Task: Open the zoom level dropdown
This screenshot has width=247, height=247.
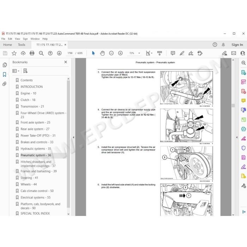Action: (139, 53)
